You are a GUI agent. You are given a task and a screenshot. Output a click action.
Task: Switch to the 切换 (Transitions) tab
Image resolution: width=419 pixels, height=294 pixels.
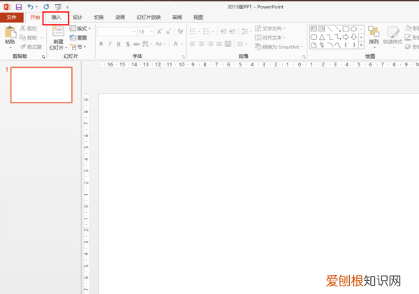tap(99, 17)
